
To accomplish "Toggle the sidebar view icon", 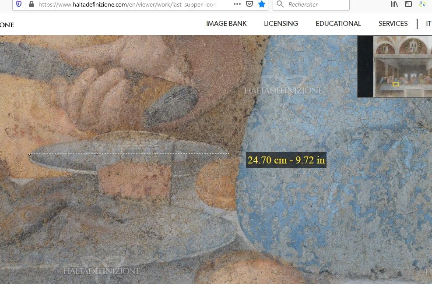I will click(408, 4).
